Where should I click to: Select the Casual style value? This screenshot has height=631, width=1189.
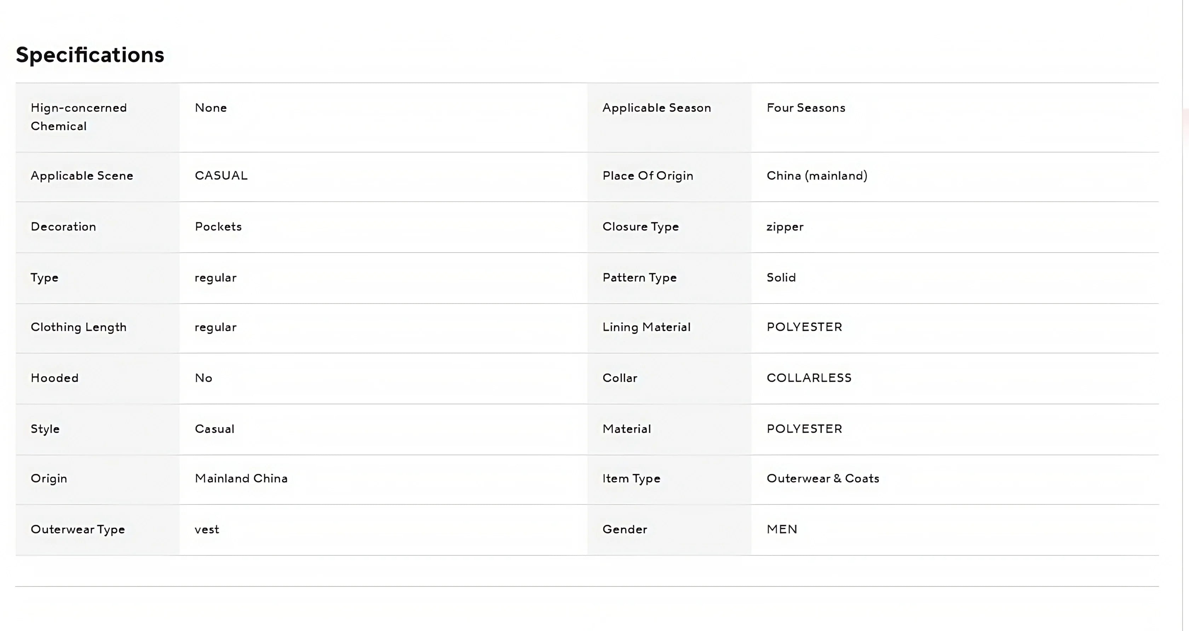pyautogui.click(x=214, y=429)
